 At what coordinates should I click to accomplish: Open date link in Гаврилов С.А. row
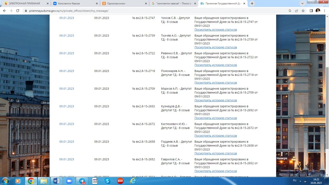(x=67, y=159)
